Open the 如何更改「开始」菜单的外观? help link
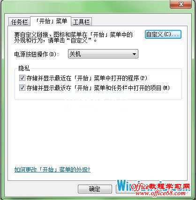The image size is (196, 200). 53,170
